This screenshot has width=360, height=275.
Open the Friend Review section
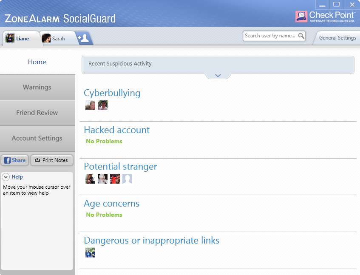(37, 113)
